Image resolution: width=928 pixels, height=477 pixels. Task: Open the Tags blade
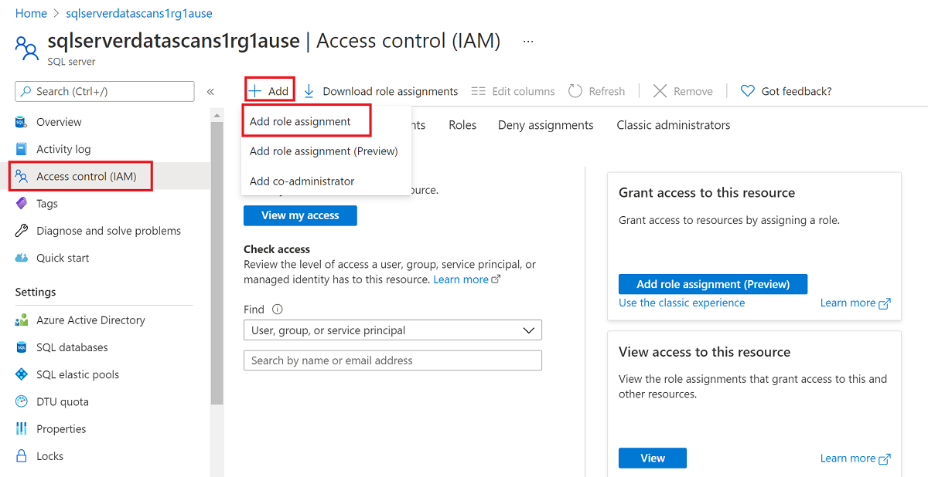coord(48,203)
